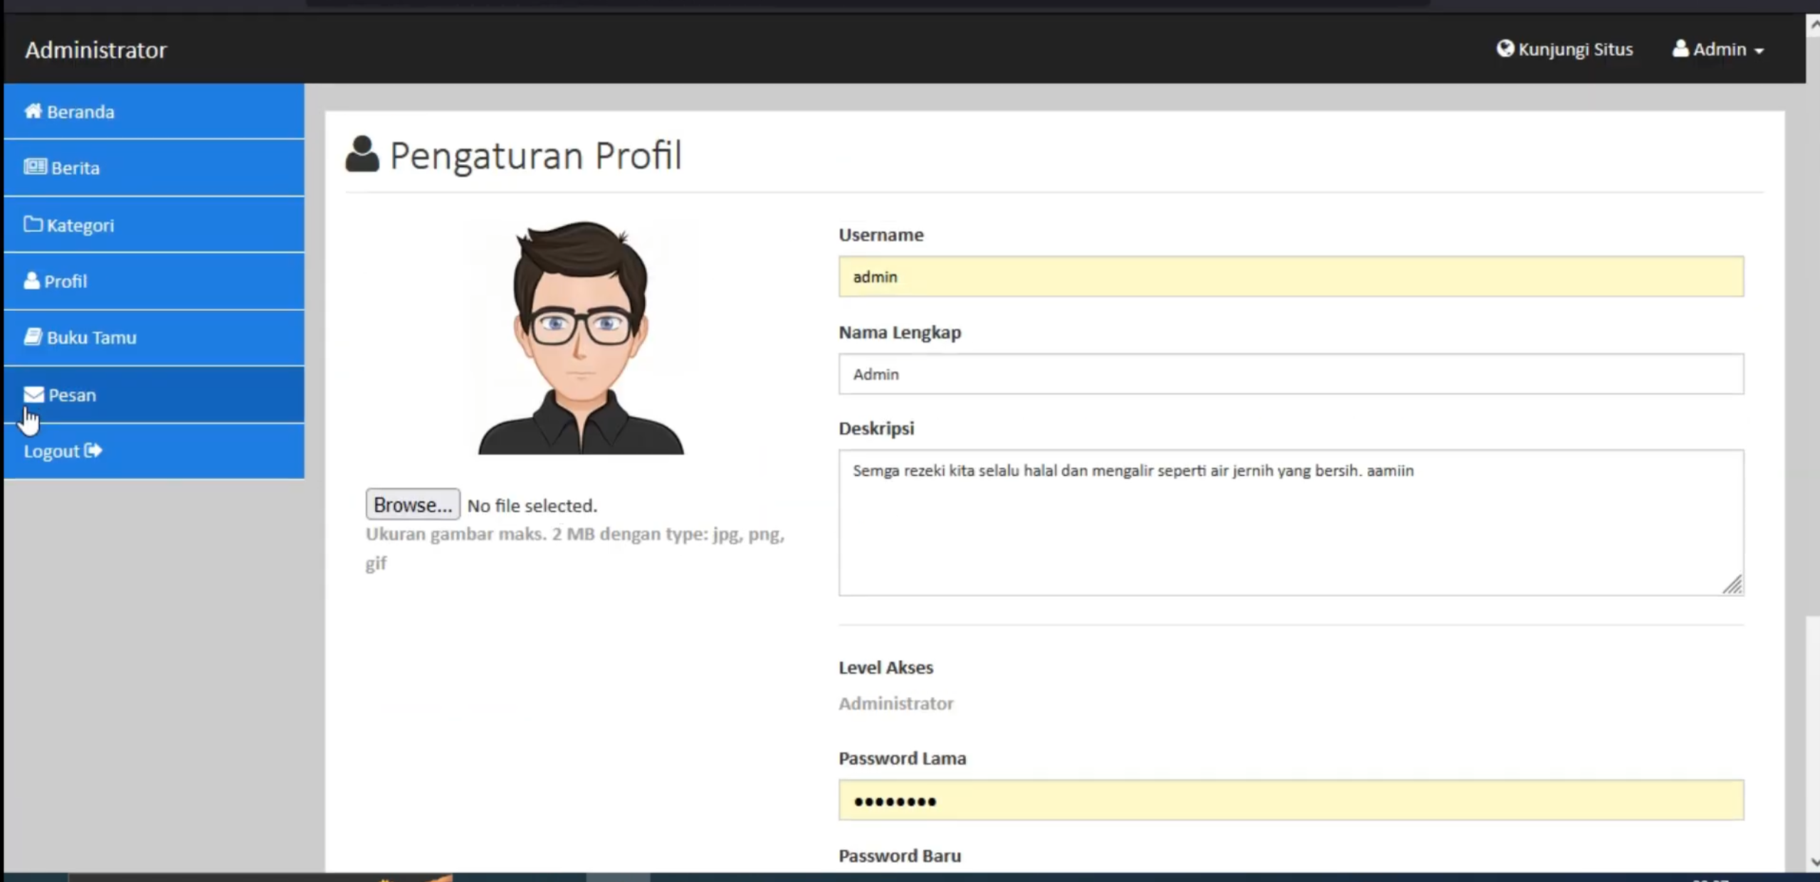Click the Nama Lengkap input field

coord(1291,373)
